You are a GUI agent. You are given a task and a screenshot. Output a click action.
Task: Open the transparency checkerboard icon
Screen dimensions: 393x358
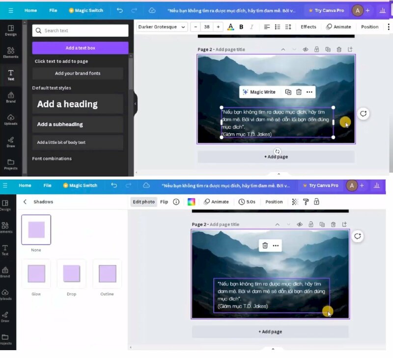(295, 202)
